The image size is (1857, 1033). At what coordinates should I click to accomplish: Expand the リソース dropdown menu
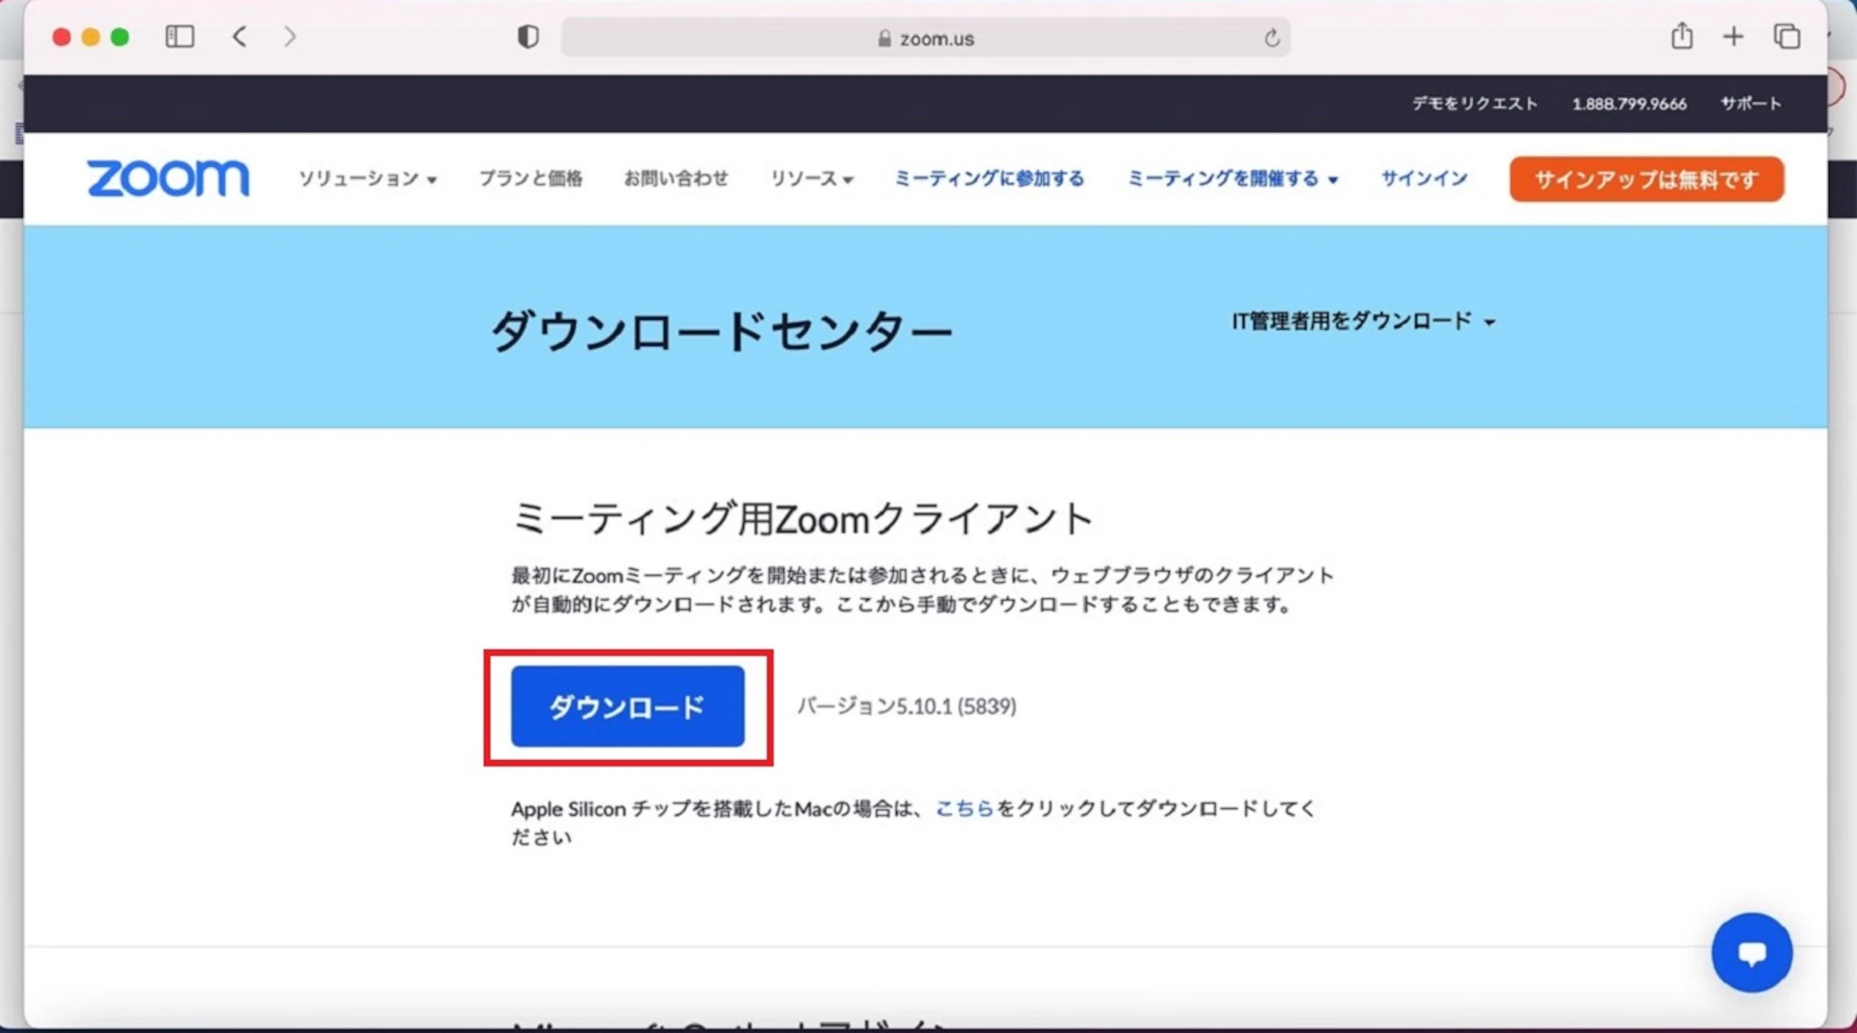click(x=811, y=179)
